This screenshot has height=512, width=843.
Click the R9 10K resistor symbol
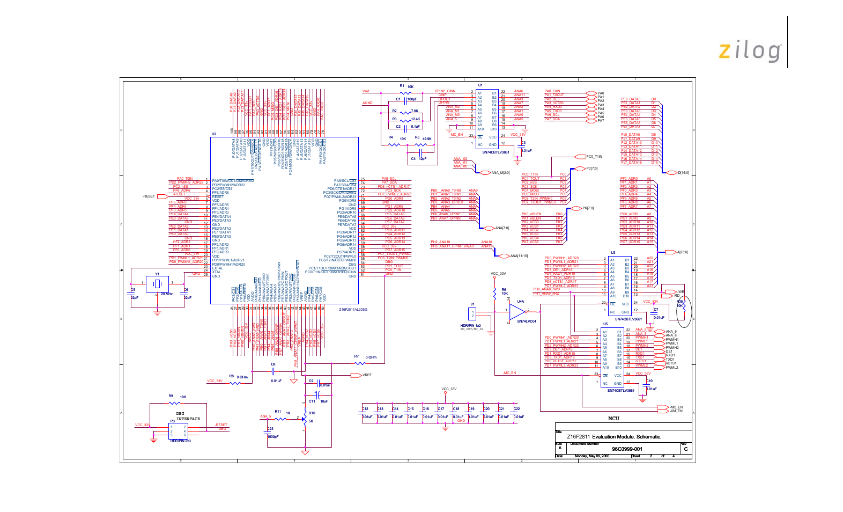173,403
